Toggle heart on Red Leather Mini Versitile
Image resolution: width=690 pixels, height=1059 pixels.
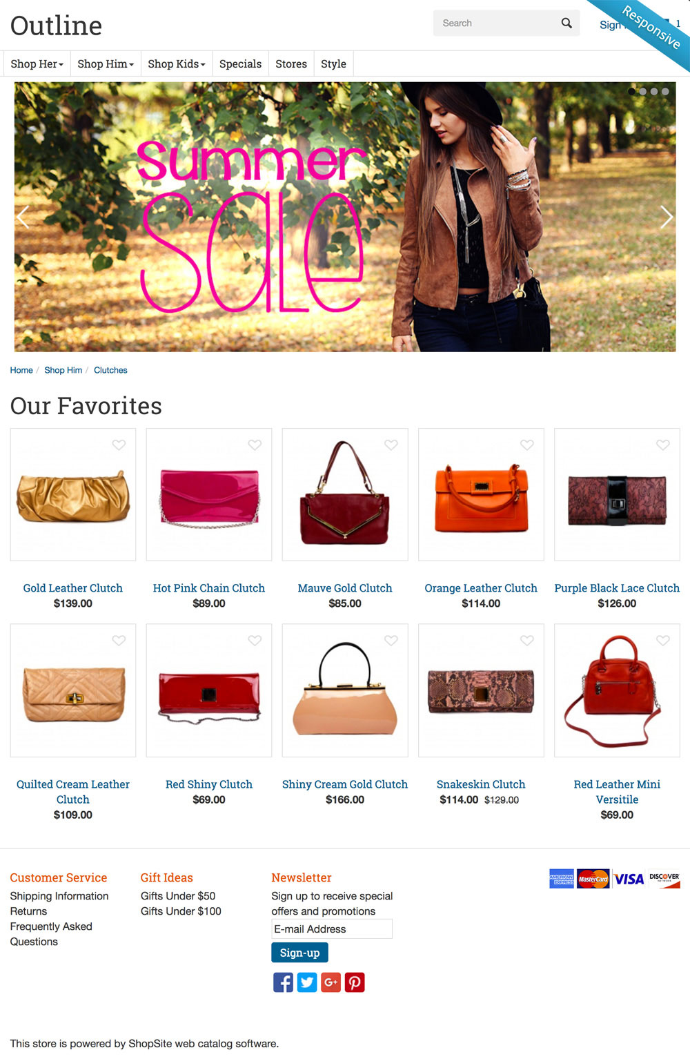pyautogui.click(x=663, y=641)
